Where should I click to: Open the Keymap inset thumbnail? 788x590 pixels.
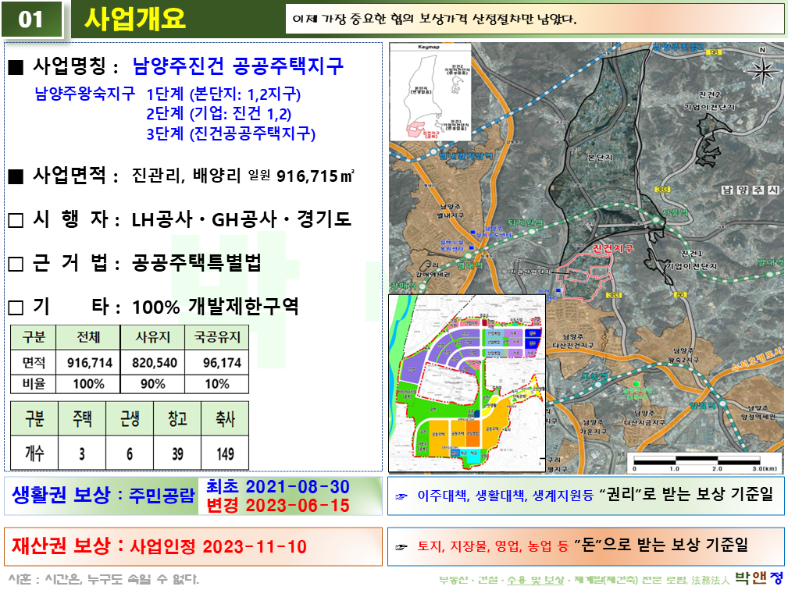pos(430,92)
